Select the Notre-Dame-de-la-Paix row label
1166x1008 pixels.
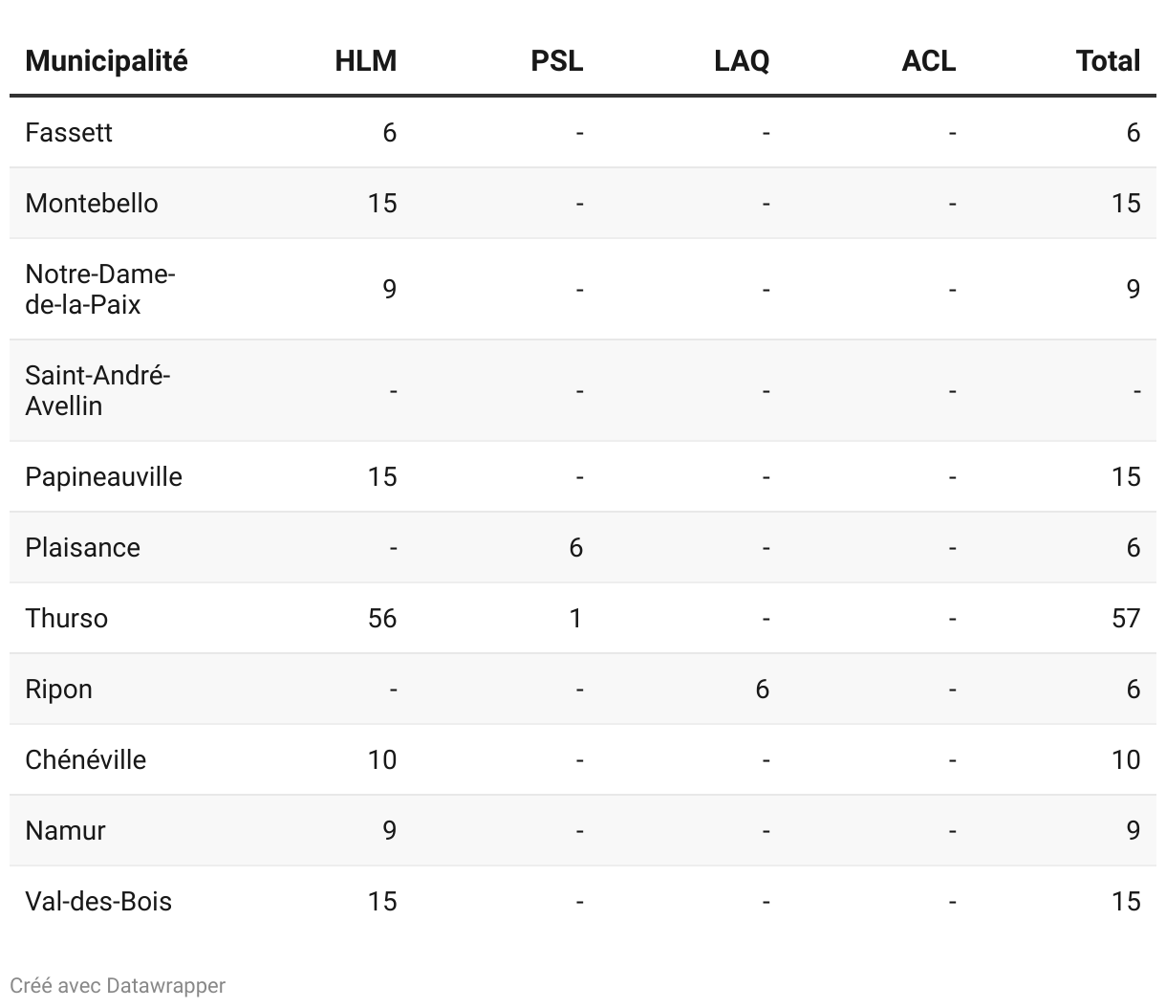click(99, 289)
